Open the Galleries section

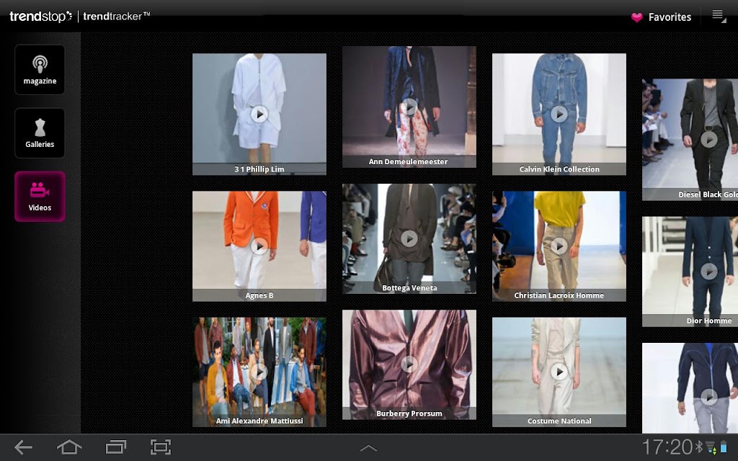point(40,133)
